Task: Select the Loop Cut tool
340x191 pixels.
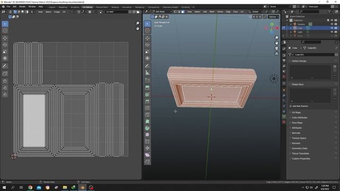Action: coord(148,108)
